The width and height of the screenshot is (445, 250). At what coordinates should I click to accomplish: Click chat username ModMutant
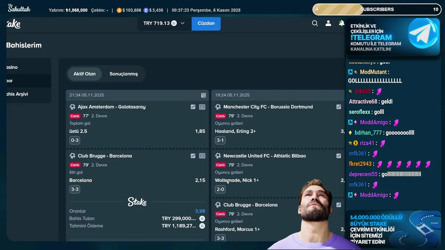(x=373, y=72)
